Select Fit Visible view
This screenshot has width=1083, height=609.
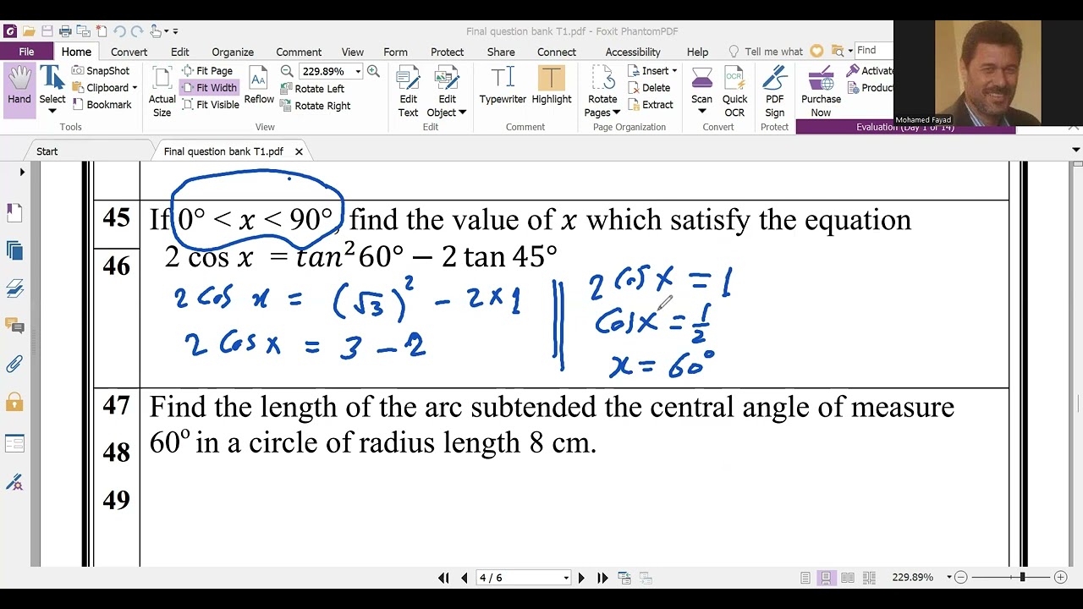[x=210, y=105]
